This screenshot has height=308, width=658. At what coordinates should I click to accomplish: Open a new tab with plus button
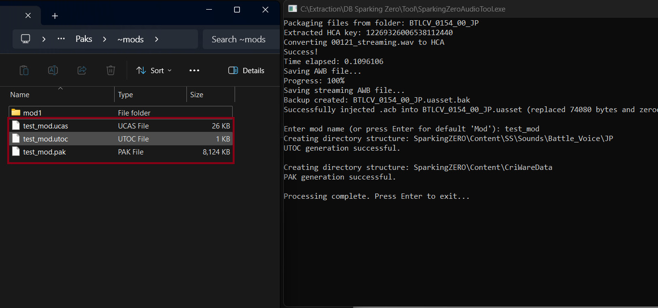click(x=55, y=16)
